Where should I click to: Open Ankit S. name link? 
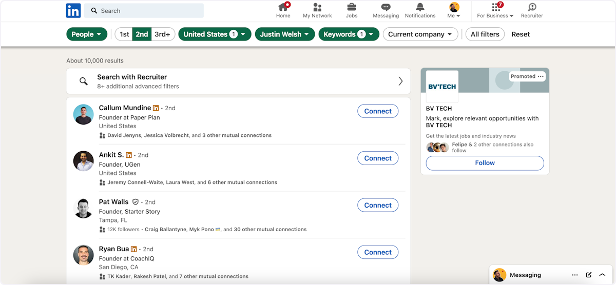tap(111, 155)
